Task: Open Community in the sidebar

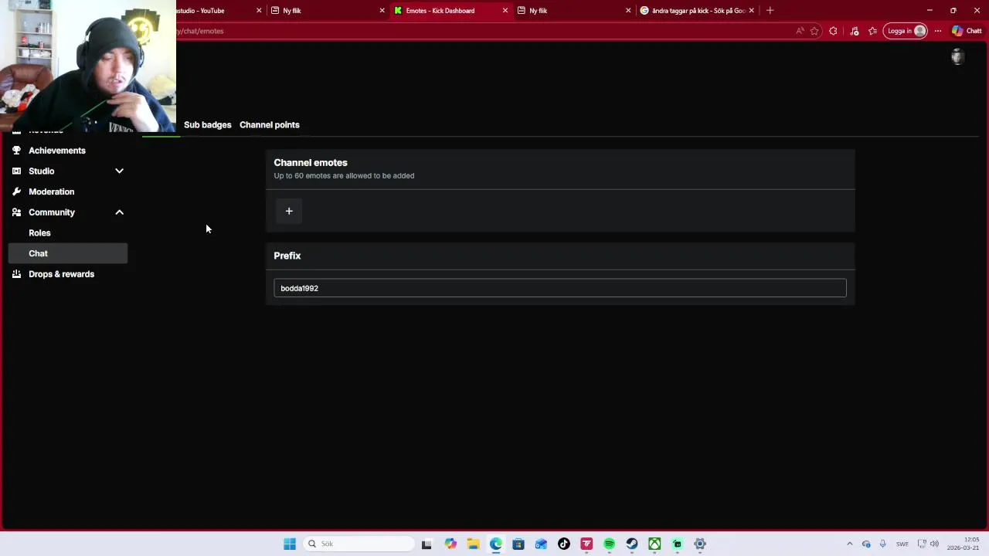Action: (x=52, y=212)
